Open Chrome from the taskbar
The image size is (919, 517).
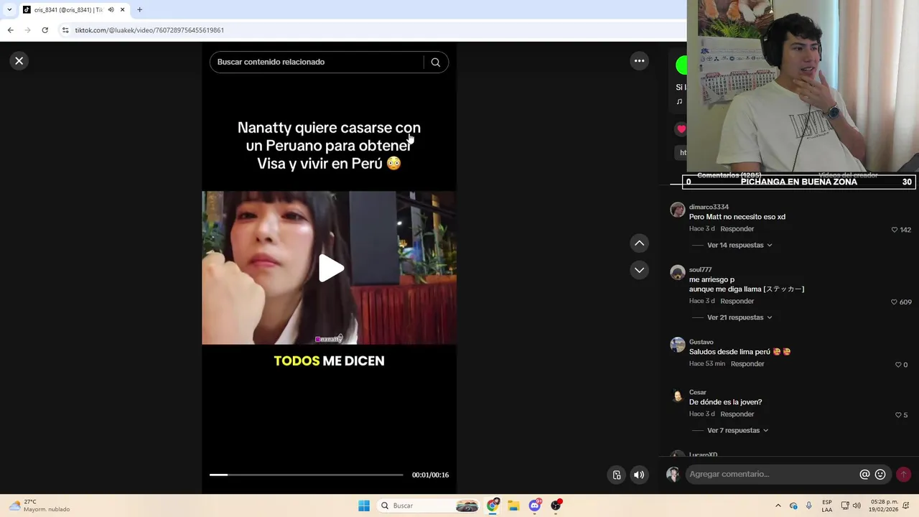tap(493, 506)
